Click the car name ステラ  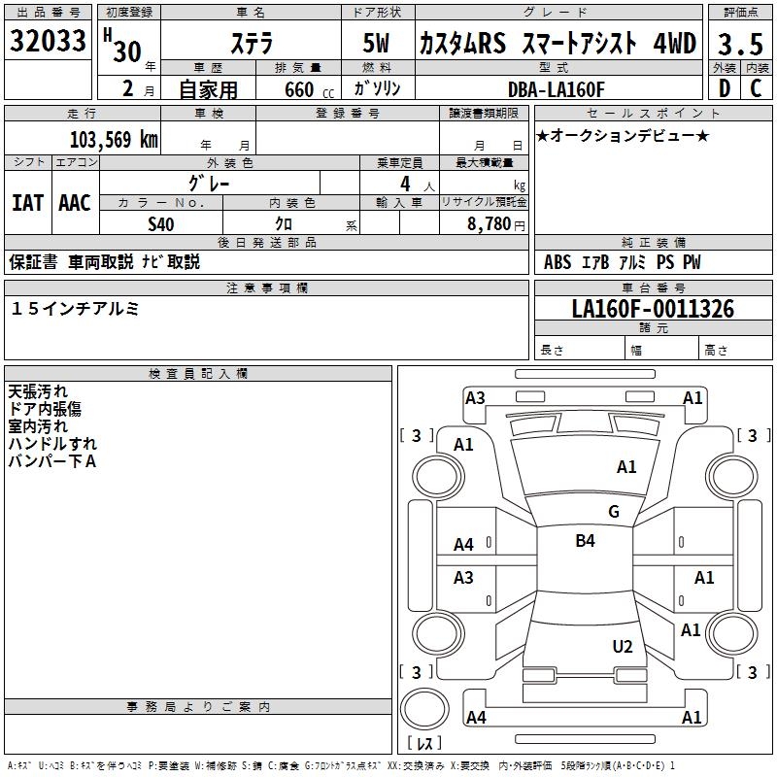[252, 44]
